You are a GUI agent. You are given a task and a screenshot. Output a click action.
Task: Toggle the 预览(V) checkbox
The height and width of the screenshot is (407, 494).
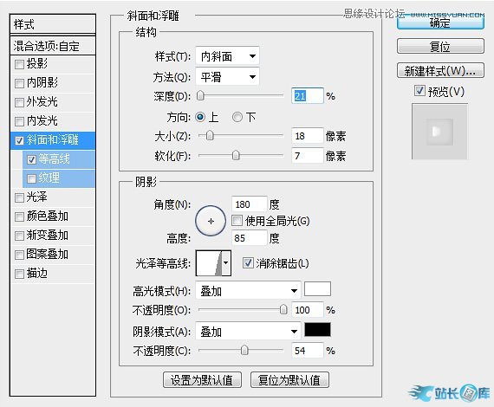coord(419,91)
